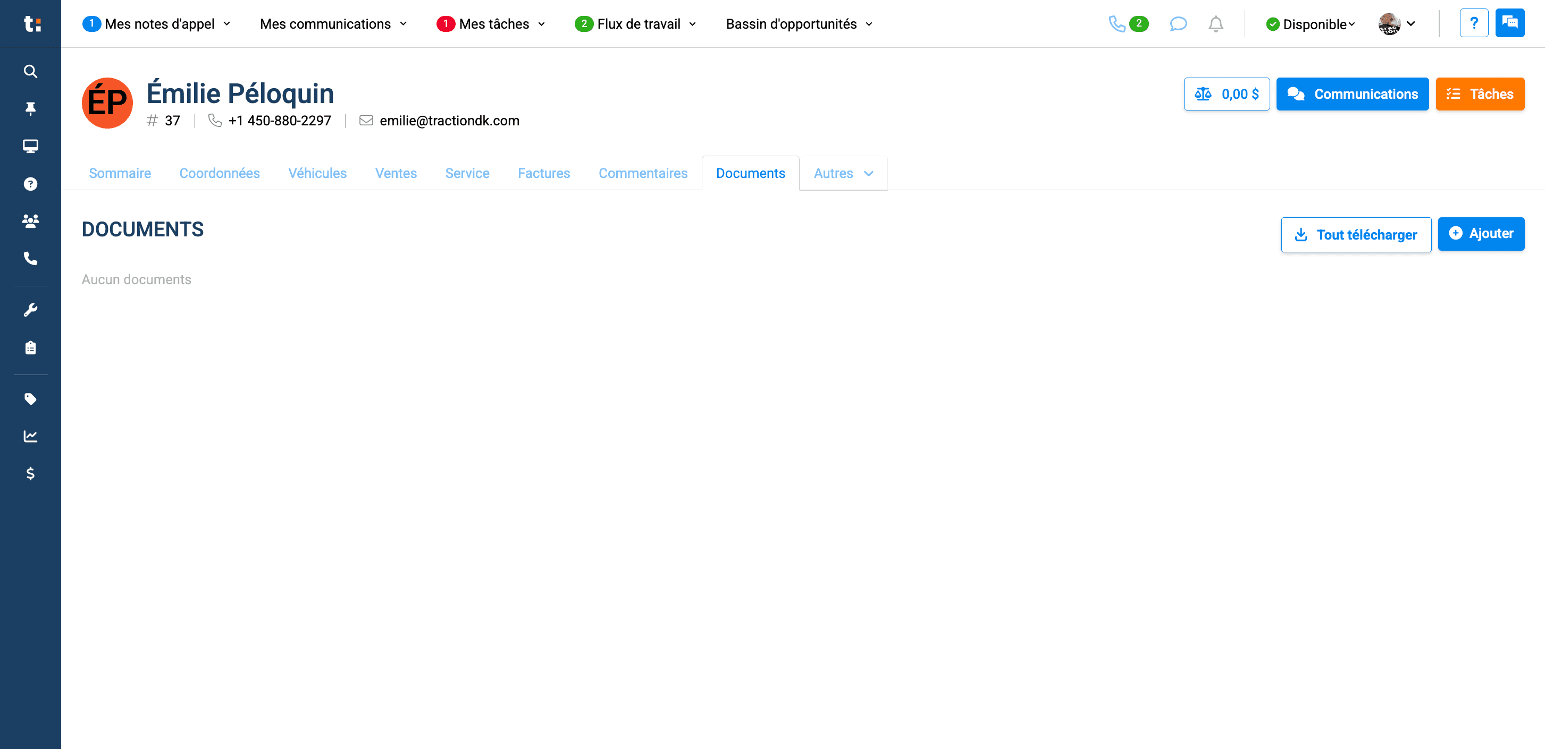Expand the Bassin d'opportunités dropdown
The width and height of the screenshot is (1545, 749).
[800, 24]
